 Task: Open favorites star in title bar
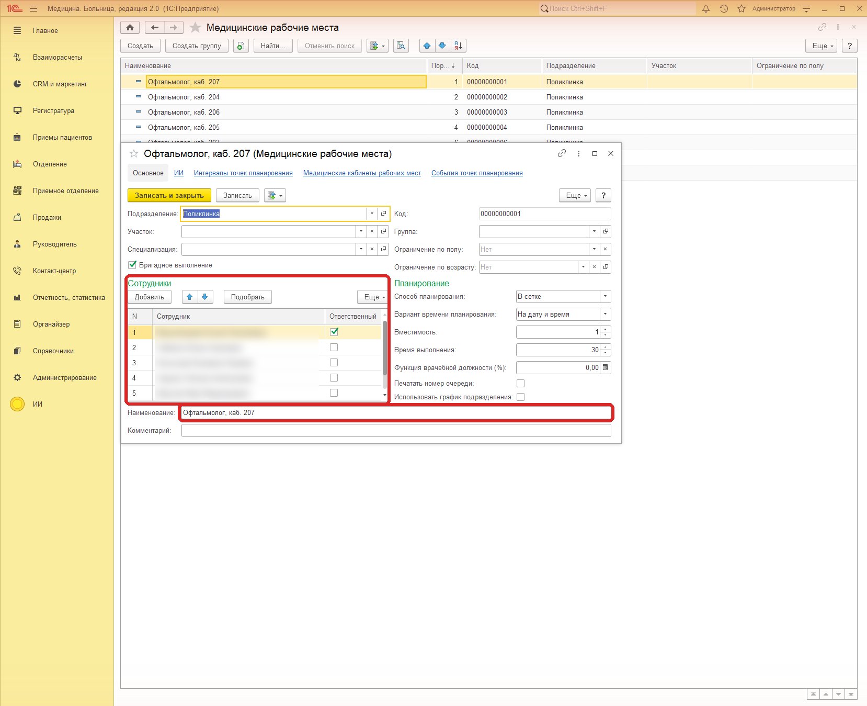[x=741, y=9]
